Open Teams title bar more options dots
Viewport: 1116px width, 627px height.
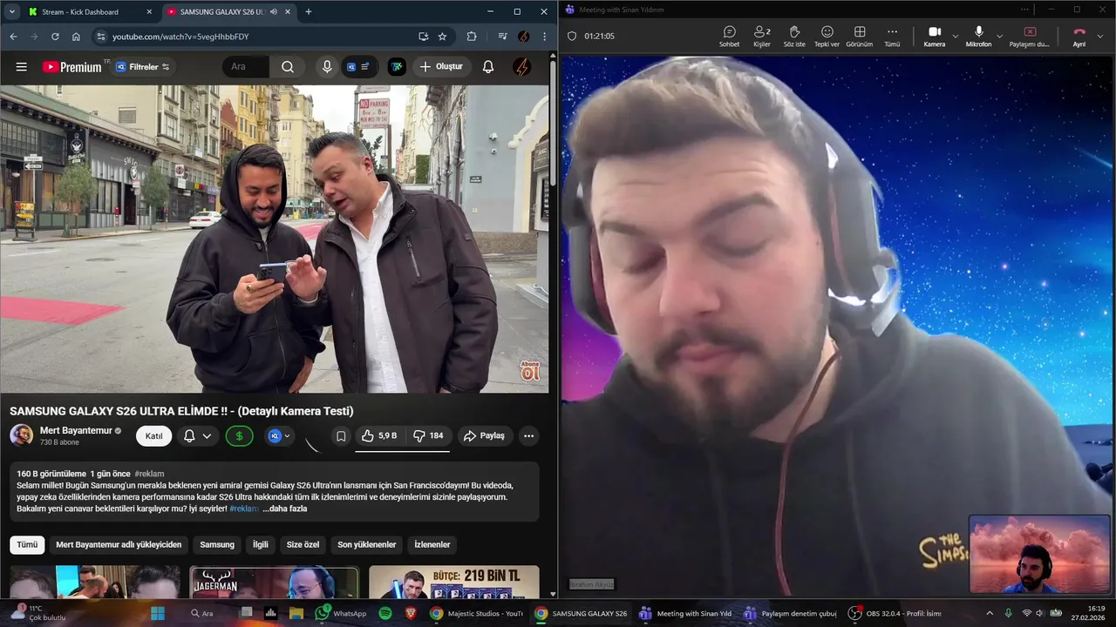1025,10
